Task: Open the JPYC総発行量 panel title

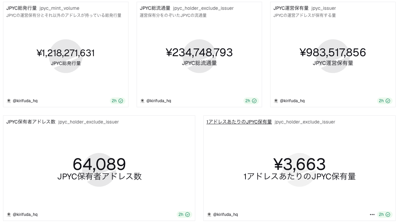Action: point(21,8)
